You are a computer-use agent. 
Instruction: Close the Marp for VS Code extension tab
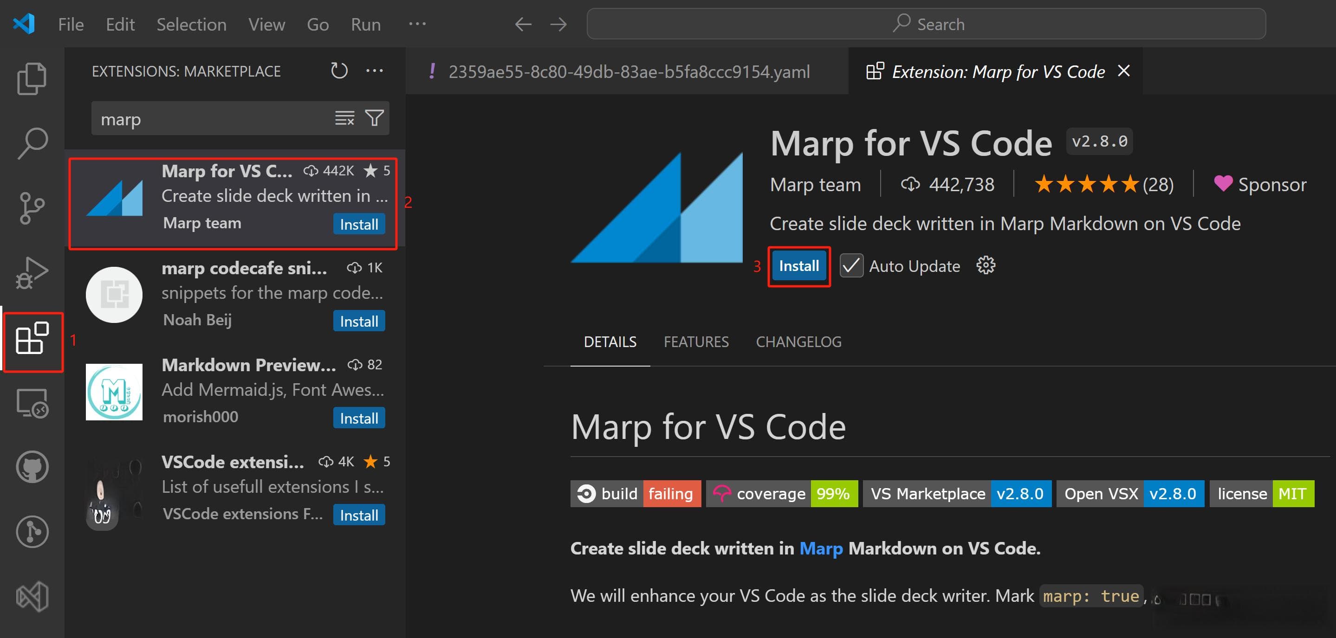[1124, 71]
